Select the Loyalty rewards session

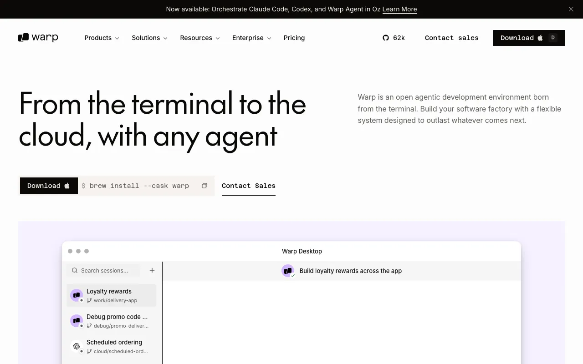pyautogui.click(x=112, y=295)
